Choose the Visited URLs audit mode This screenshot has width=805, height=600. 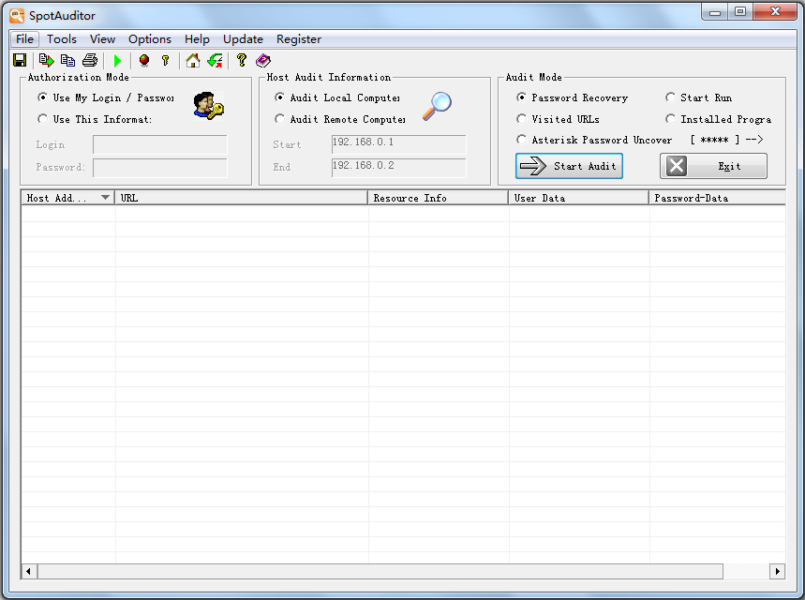(x=522, y=119)
